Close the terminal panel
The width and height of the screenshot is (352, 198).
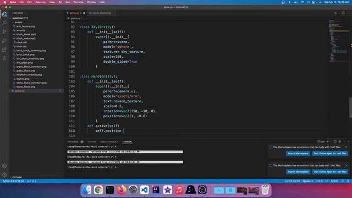click(x=348, y=142)
